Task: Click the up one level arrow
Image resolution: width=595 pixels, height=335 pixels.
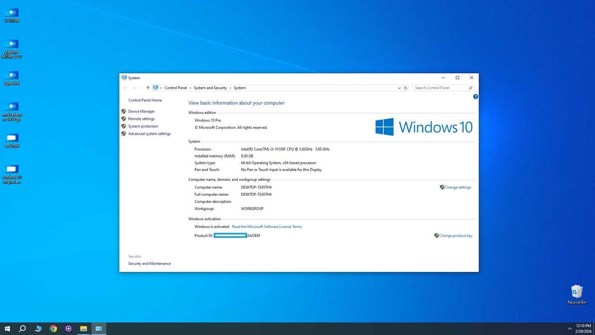Action: [148, 87]
